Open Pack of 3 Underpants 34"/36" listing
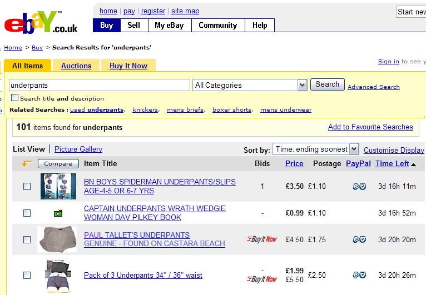 point(143,275)
